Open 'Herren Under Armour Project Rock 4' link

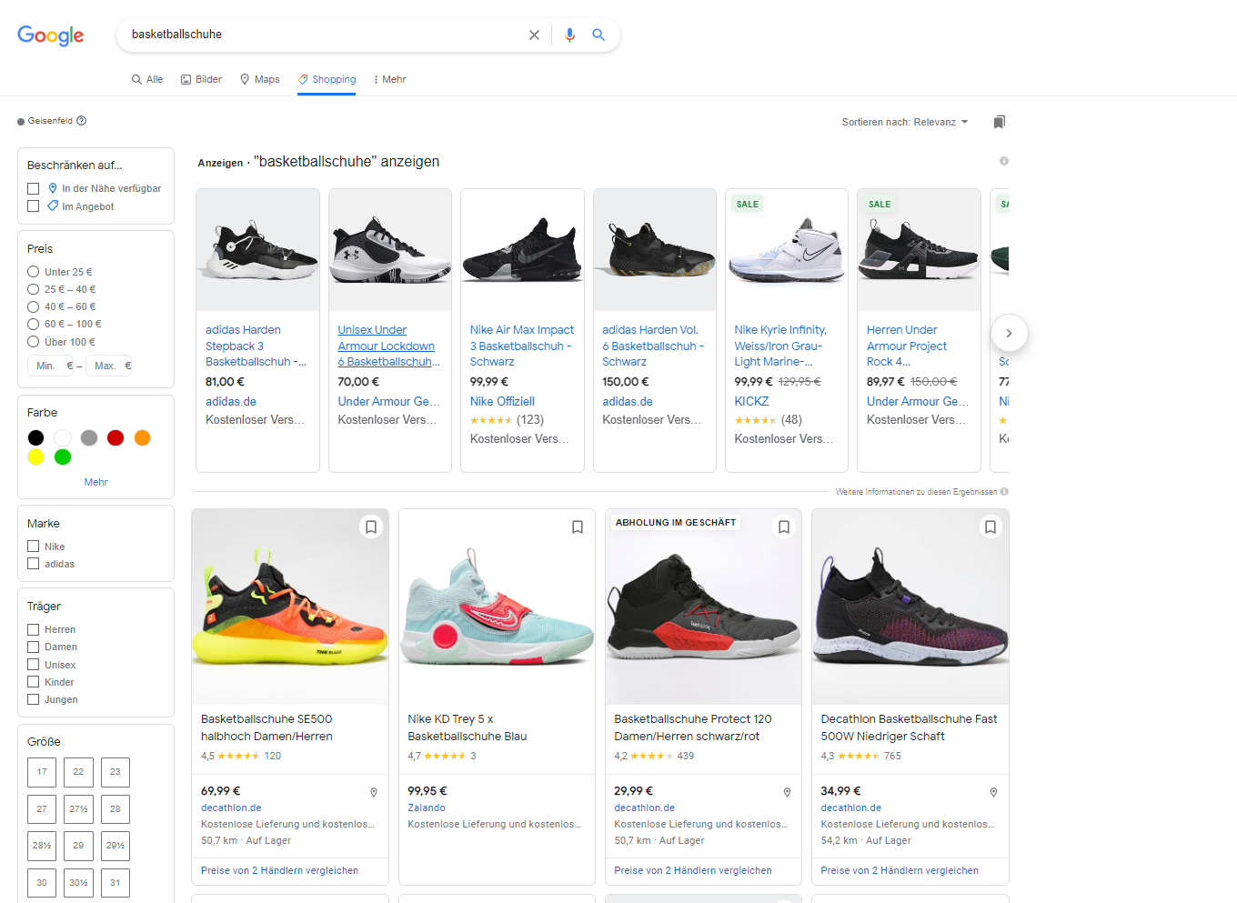point(907,346)
